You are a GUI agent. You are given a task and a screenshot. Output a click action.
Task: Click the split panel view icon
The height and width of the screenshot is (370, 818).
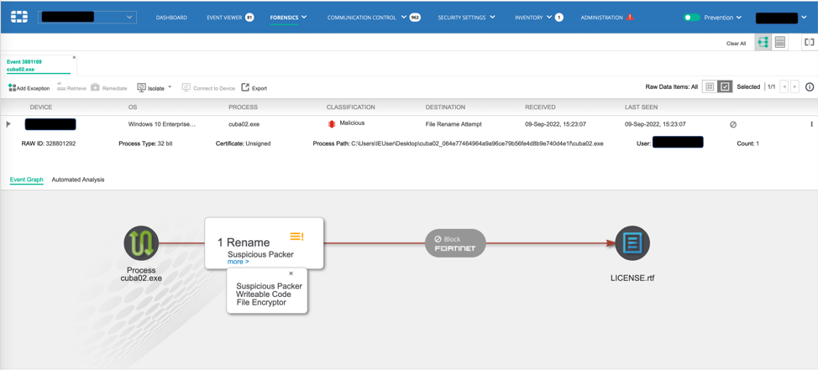tap(809, 43)
